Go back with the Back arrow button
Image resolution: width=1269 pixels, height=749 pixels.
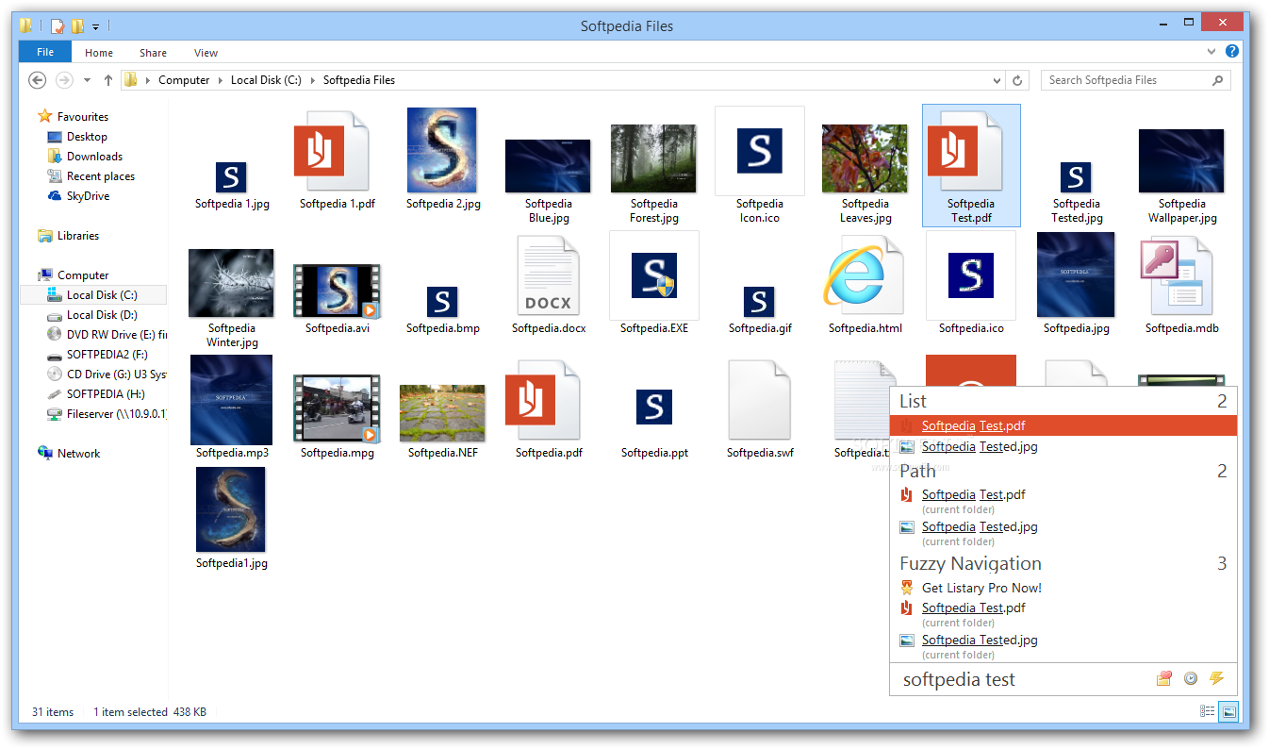coord(38,80)
